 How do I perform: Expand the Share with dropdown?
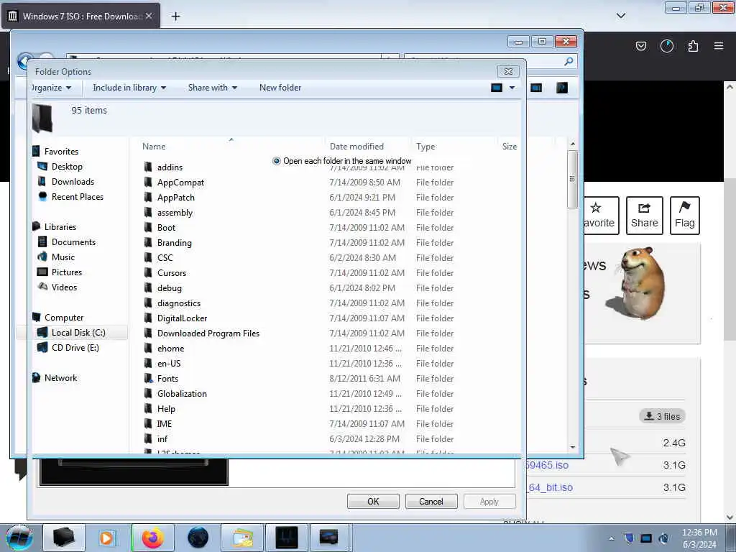tap(213, 88)
